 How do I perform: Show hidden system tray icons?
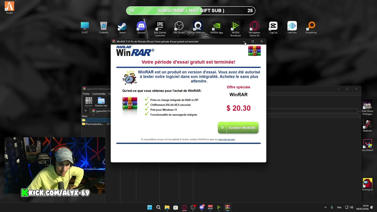pyautogui.click(x=325, y=207)
